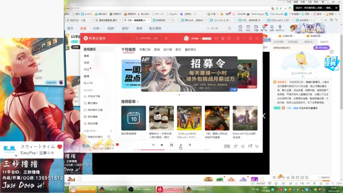The image size is (343, 193).
Task: Click the volume speaker icon
Action: (243, 146)
